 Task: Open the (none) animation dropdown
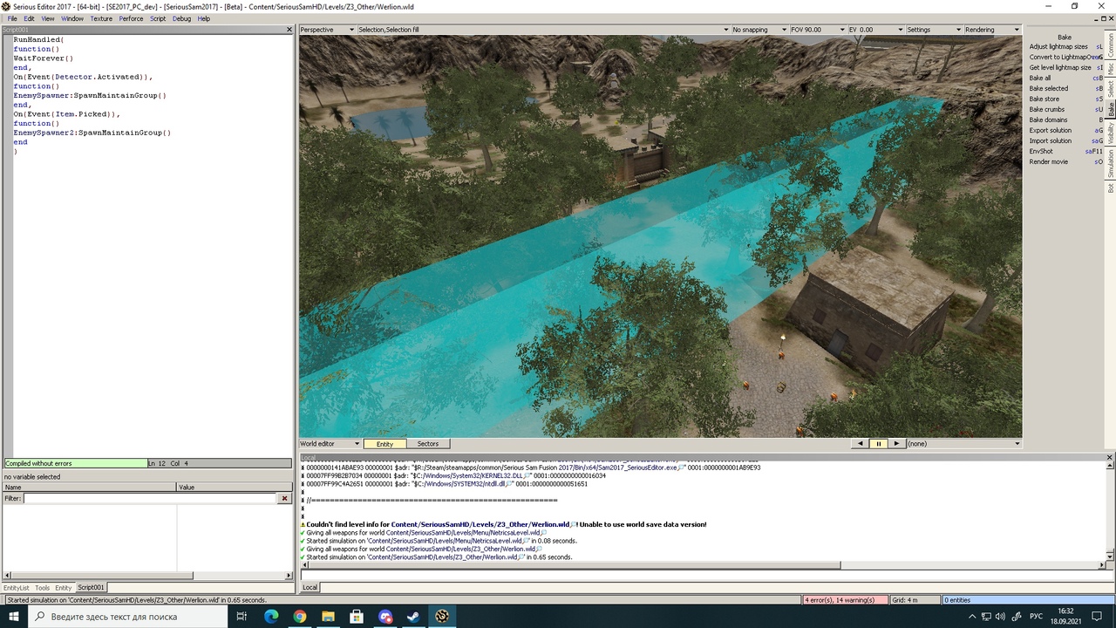(963, 444)
